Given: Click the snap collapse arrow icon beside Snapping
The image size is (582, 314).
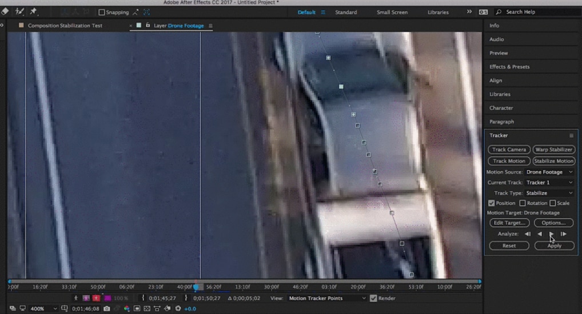Looking at the screenshot, I should pos(135,12).
